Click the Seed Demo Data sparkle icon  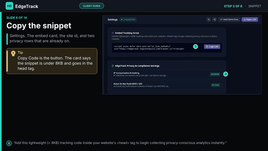coord(221,20)
